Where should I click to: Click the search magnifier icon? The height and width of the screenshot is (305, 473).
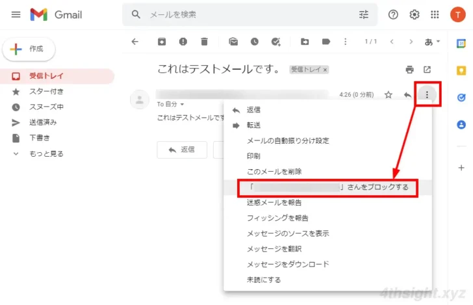136,14
